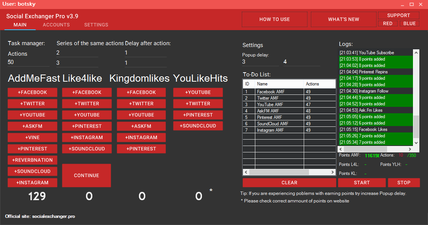The image size is (428, 225).
Task: Add Kingdomlikes +YOUTUBE task
Action: (x=142, y=115)
